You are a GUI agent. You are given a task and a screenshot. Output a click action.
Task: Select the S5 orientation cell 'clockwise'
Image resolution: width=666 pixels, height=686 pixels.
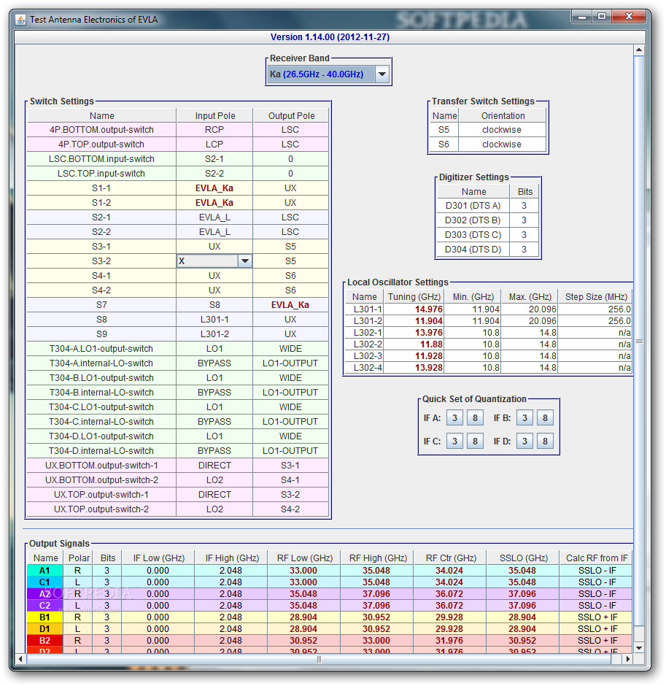(502, 130)
